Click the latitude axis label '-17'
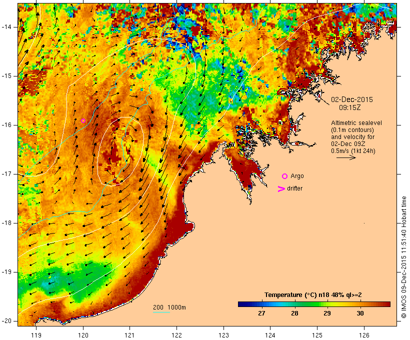 click(x=6, y=174)
